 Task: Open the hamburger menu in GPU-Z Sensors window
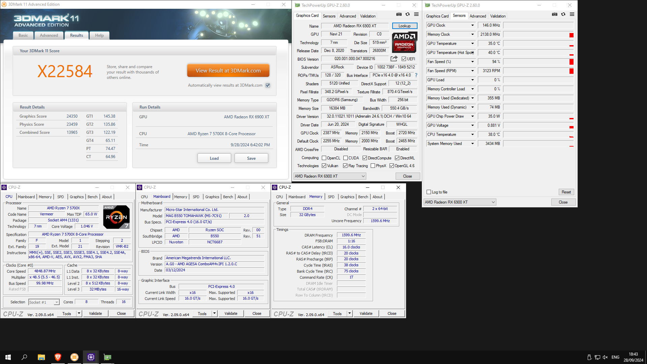572,14
